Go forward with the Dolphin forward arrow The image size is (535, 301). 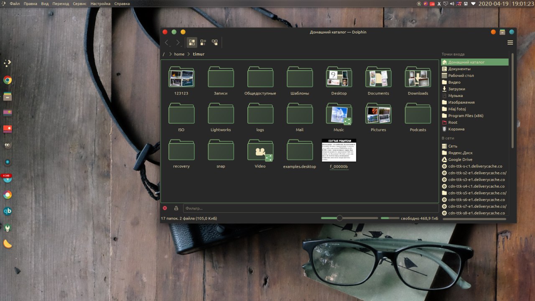[178, 42]
